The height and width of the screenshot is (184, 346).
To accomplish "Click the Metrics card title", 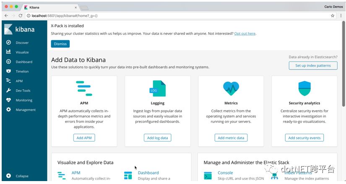I will [x=231, y=103].
